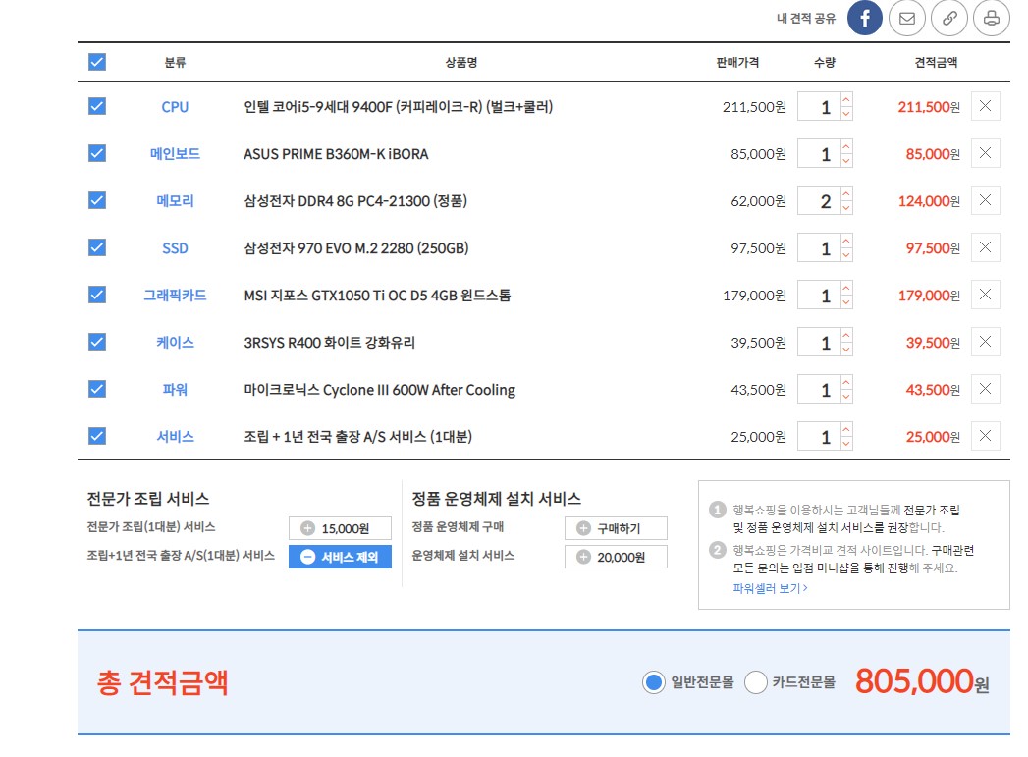Click the 805,000원 total quote amount
Viewport: 1028px width, 757px height.
922,681
